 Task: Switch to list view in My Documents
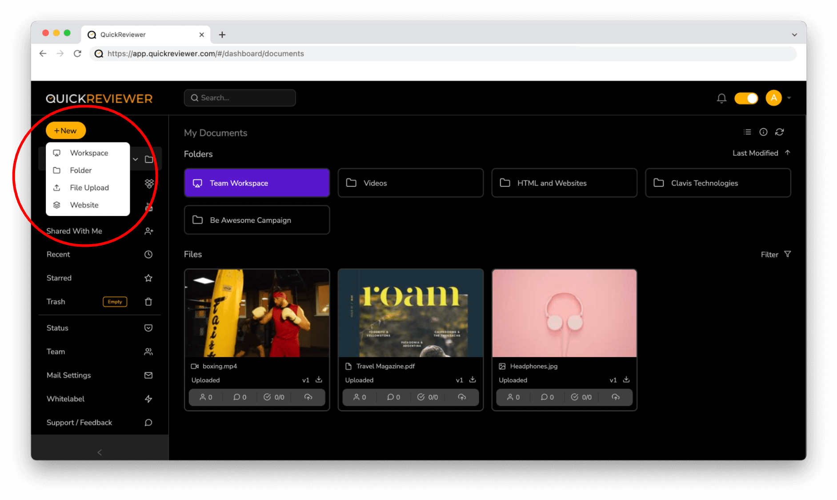747,132
